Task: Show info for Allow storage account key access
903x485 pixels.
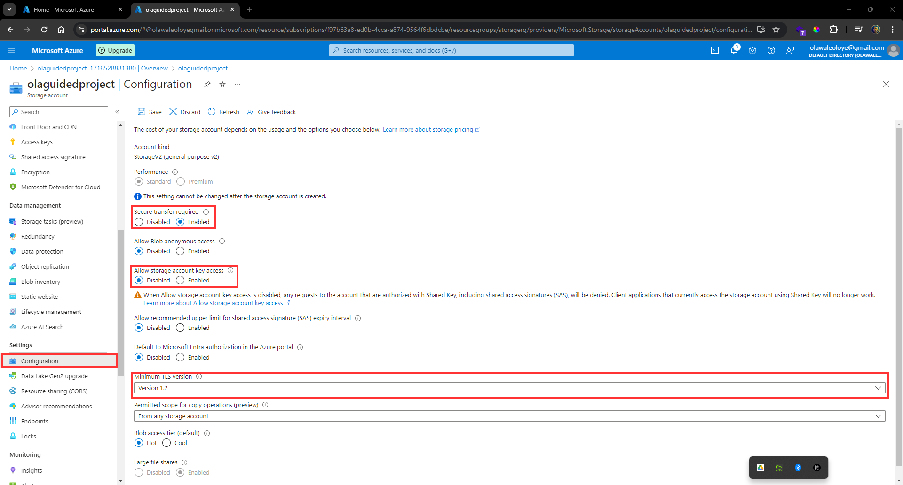Action: pyautogui.click(x=230, y=271)
